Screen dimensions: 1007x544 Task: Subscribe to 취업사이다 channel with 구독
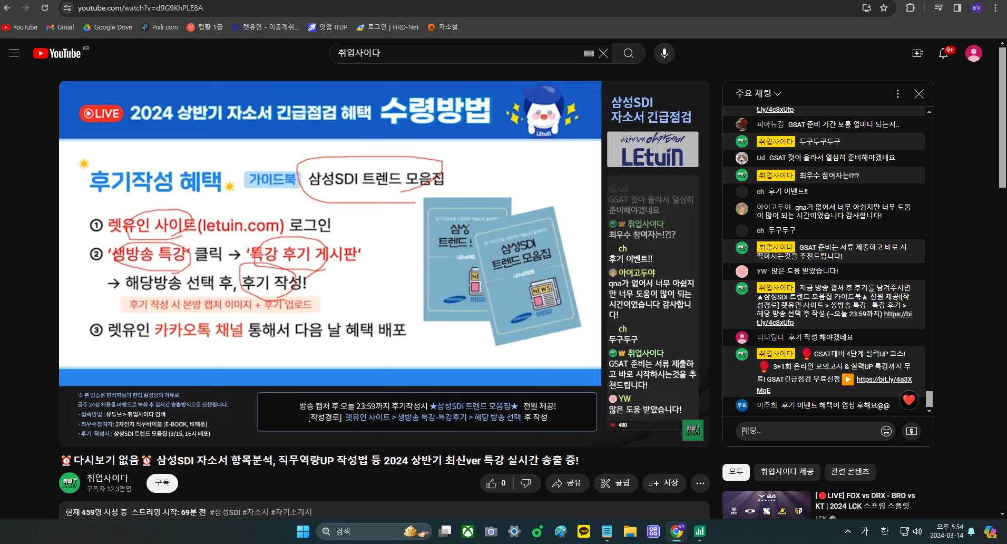(x=162, y=483)
